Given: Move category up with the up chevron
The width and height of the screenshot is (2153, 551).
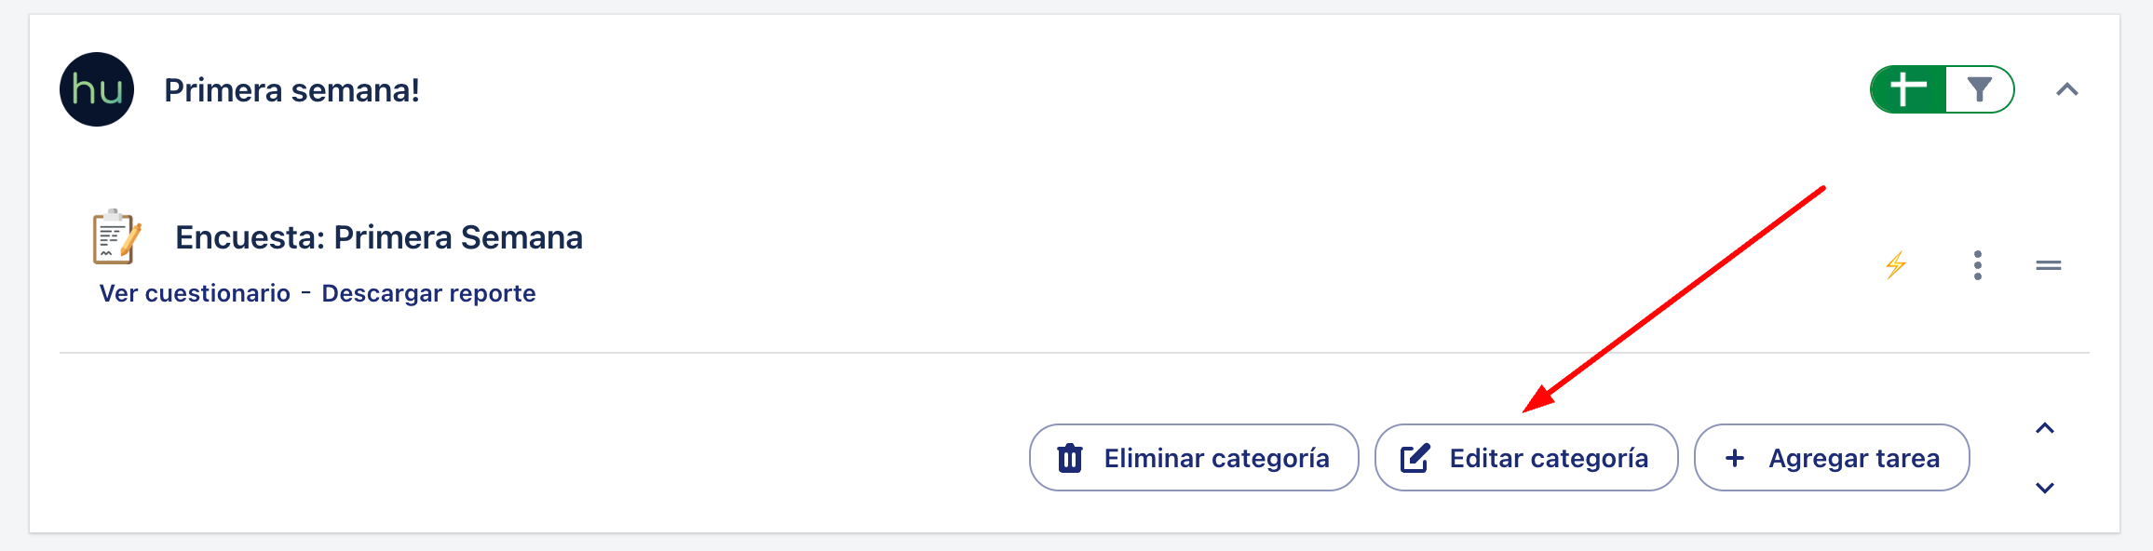Looking at the screenshot, I should (2045, 428).
